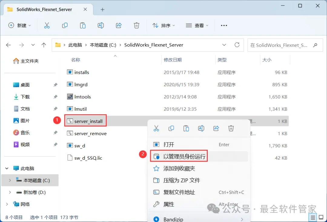Viewport: 327px width, 222px height.
Task: Open Music (音乐) in the sidebar
Action: pos(22,133)
